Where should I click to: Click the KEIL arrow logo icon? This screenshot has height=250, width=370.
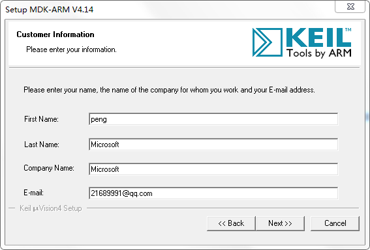(x=268, y=42)
